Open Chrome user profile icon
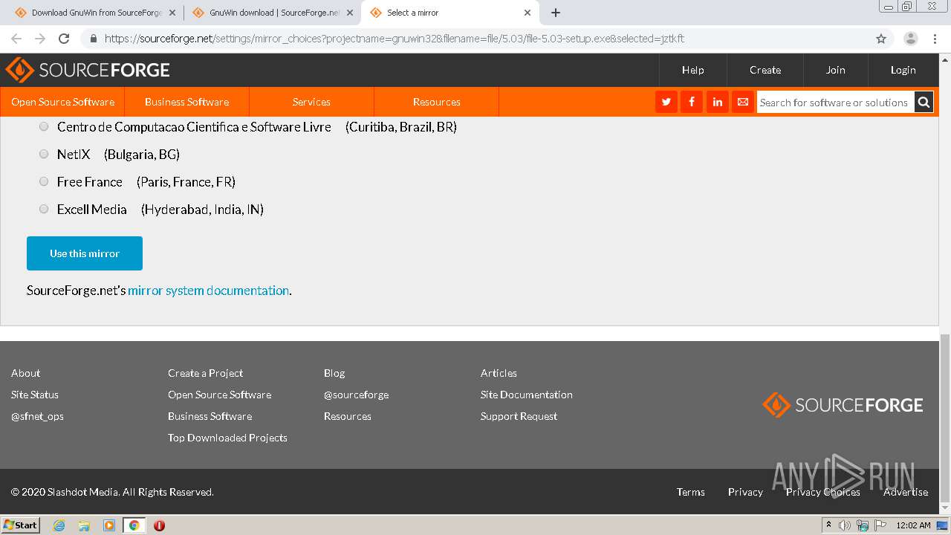The height and width of the screenshot is (535, 951). [910, 39]
